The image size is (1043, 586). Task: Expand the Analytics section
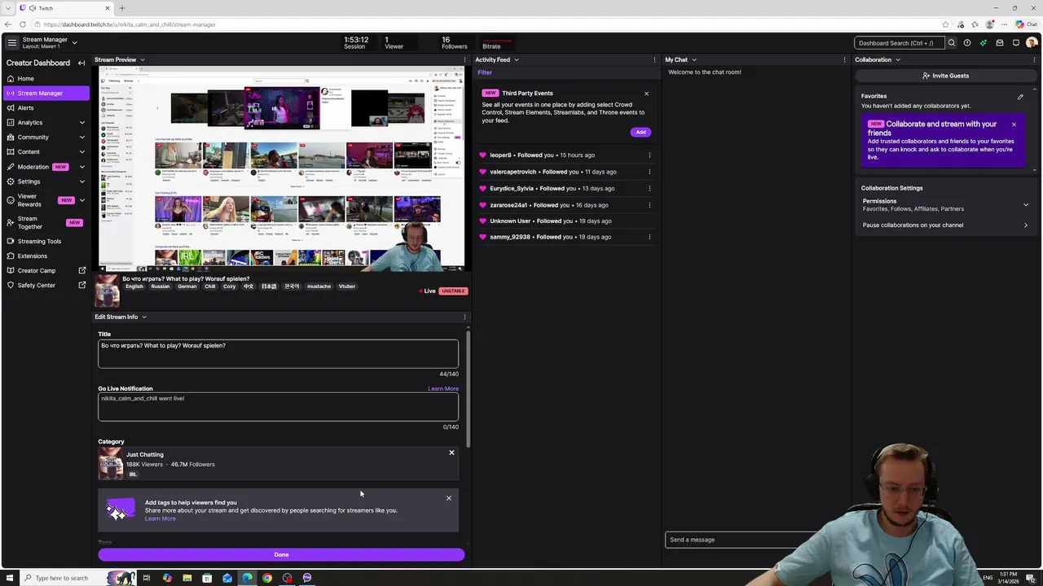pyautogui.click(x=46, y=122)
